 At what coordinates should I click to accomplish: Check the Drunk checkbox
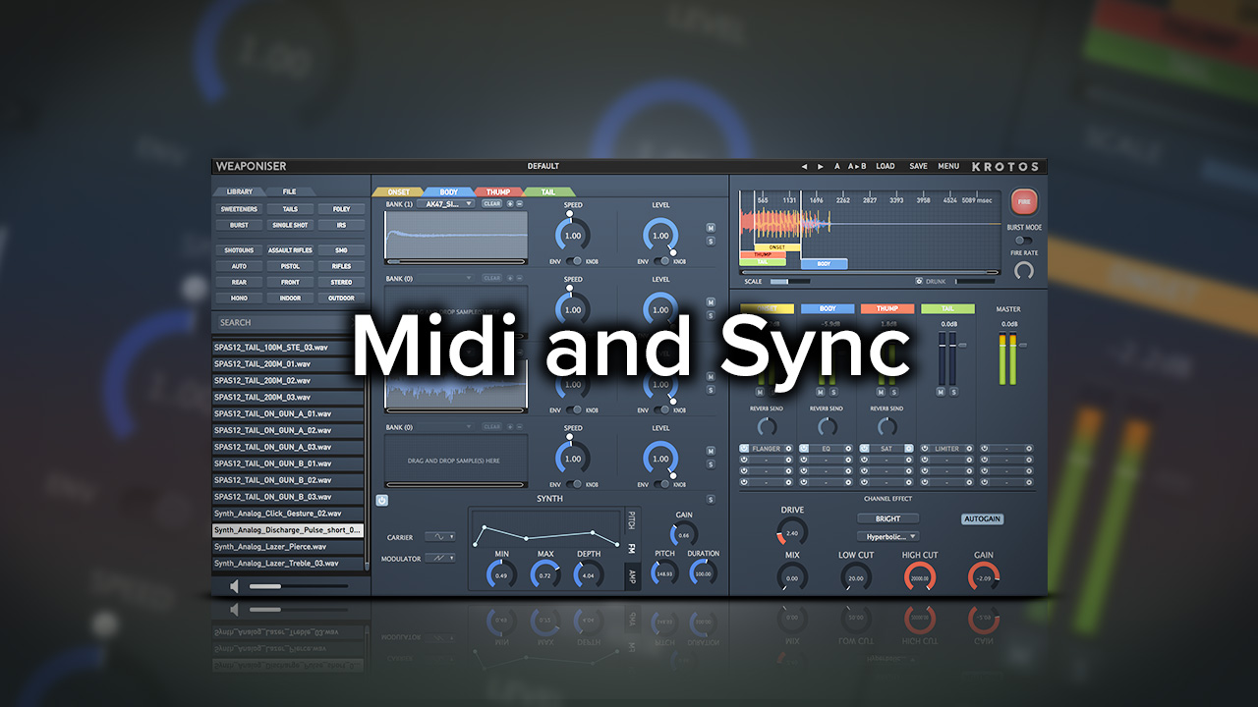(919, 282)
